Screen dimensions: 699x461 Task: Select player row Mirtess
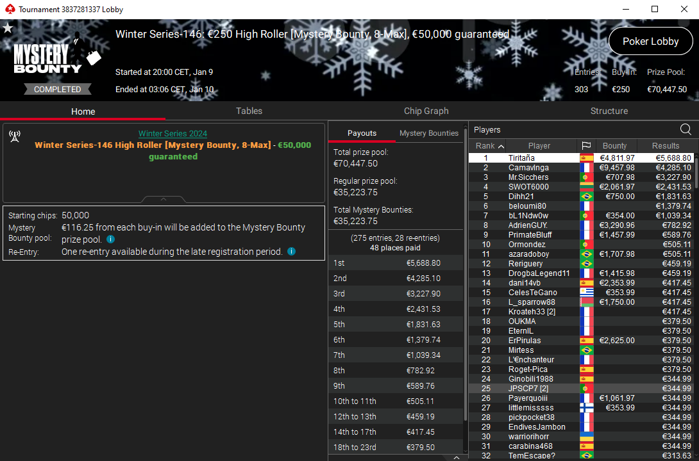[581, 350]
